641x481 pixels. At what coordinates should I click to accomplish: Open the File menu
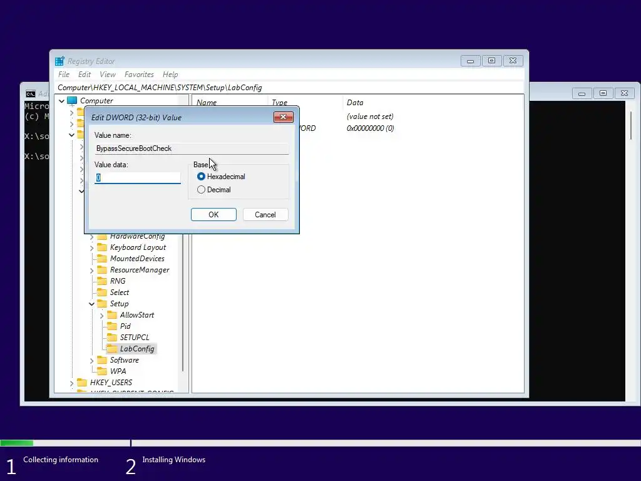pyautogui.click(x=64, y=75)
